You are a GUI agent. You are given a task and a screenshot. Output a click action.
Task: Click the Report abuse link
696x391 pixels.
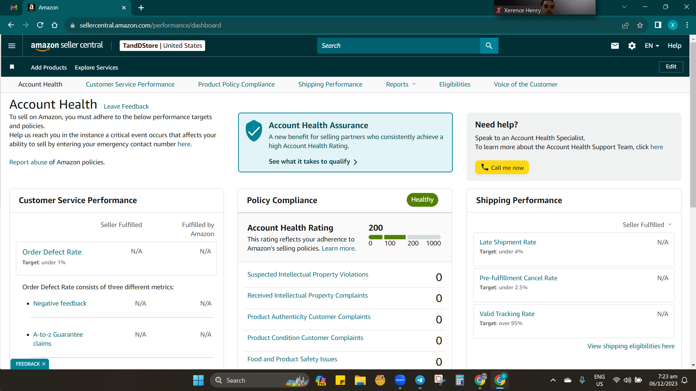pyautogui.click(x=28, y=162)
